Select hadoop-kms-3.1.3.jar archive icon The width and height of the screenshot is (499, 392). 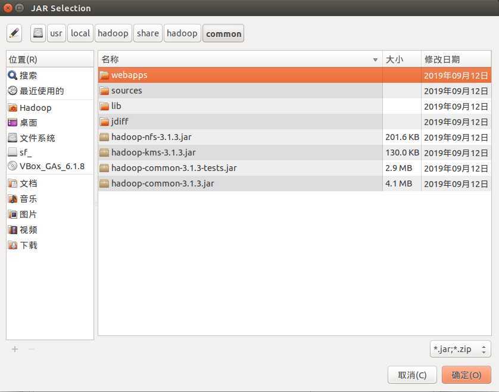pos(104,153)
